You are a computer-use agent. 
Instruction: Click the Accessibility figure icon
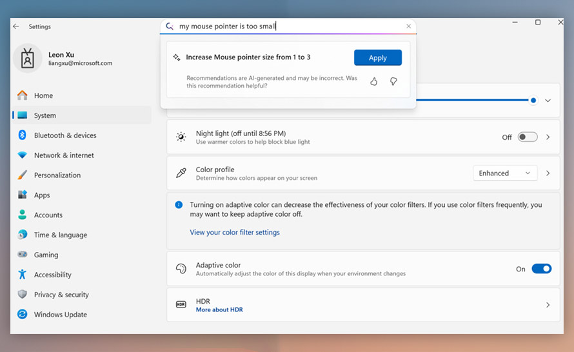point(23,275)
